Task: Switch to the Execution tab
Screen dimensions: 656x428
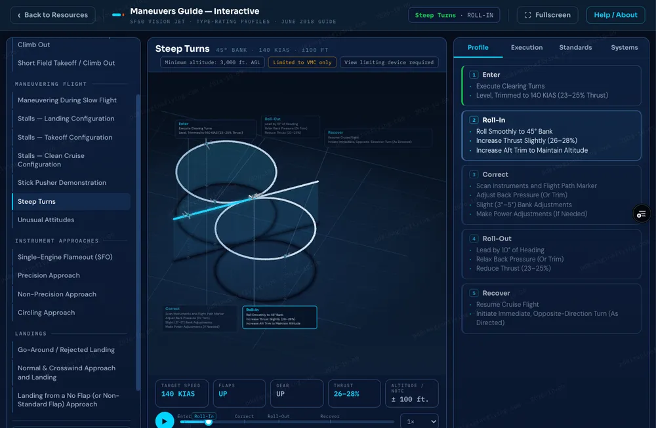Action: point(526,48)
